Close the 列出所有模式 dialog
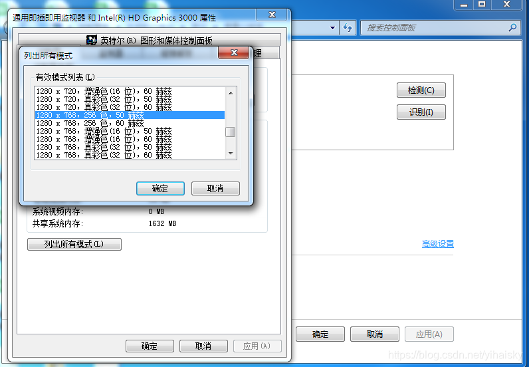This screenshot has width=529, height=367. (x=234, y=53)
